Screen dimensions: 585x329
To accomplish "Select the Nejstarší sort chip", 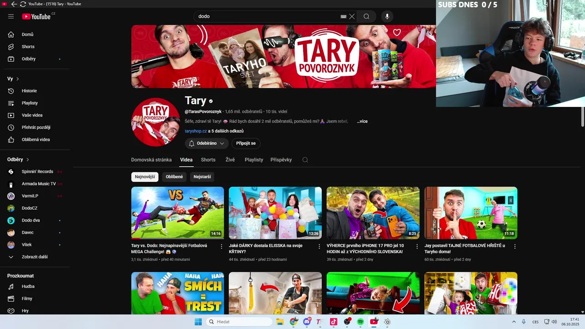I will [202, 177].
